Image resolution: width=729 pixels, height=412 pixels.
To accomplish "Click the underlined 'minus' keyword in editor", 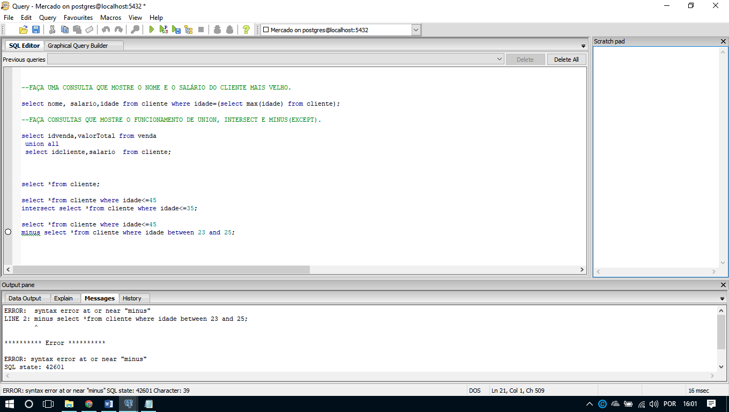I will pos(31,232).
